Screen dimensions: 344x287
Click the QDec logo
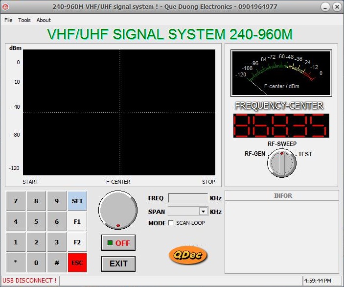point(188,255)
